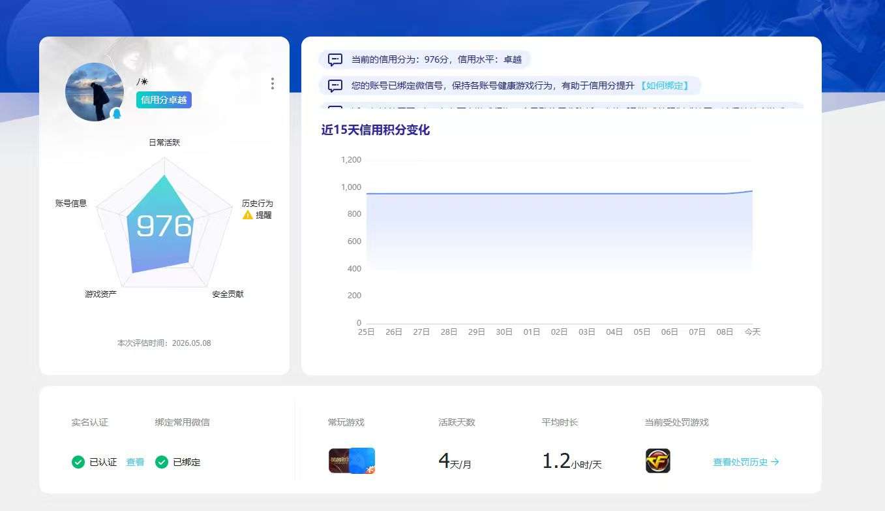Click the 08日 label on chart axis
The height and width of the screenshot is (511, 885).
click(725, 332)
